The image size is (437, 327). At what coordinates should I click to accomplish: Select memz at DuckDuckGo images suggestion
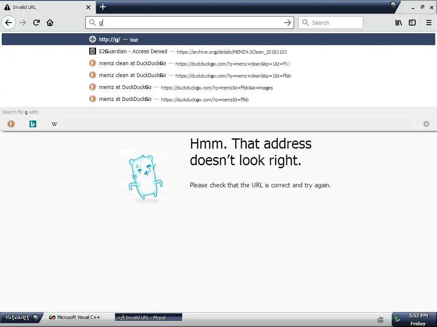pos(218,87)
